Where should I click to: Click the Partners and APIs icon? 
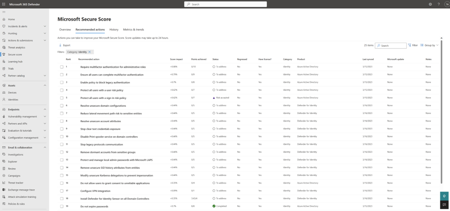(4, 124)
